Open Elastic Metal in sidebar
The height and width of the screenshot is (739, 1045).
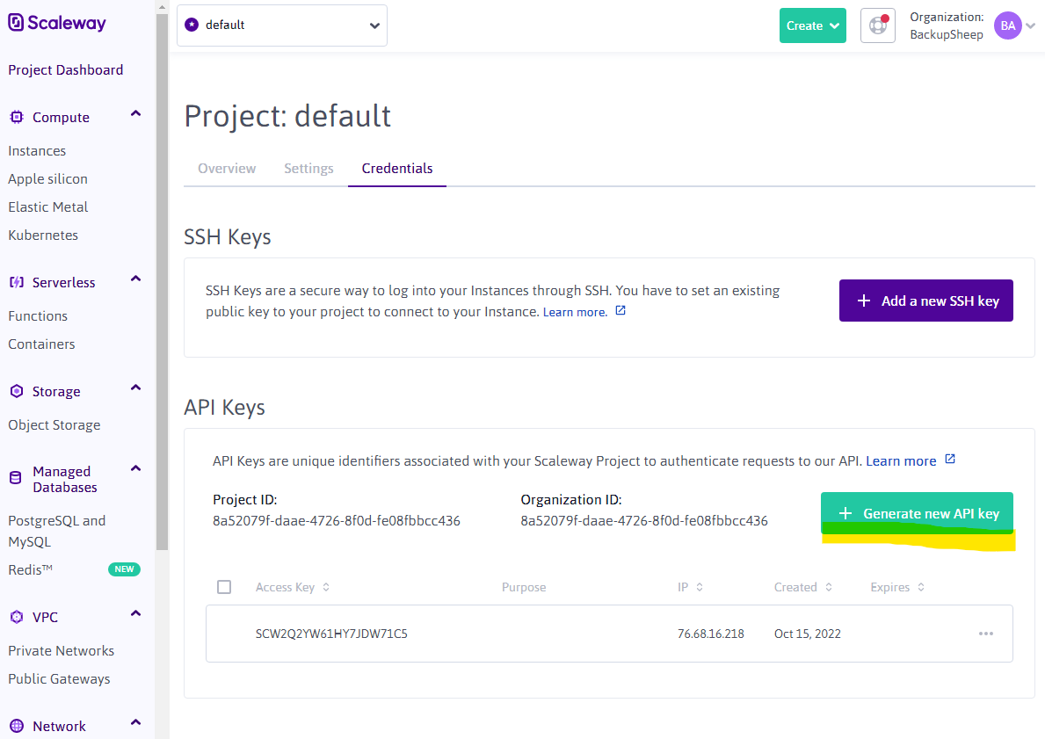click(48, 207)
